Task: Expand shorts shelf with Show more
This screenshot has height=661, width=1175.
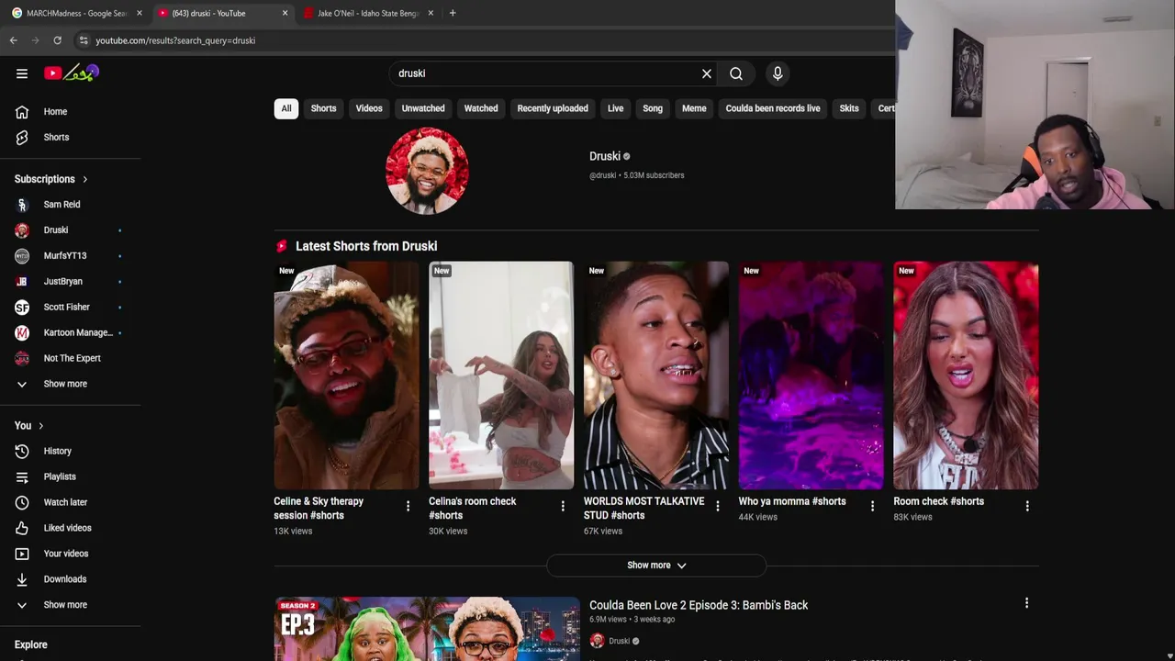Action: click(x=656, y=566)
